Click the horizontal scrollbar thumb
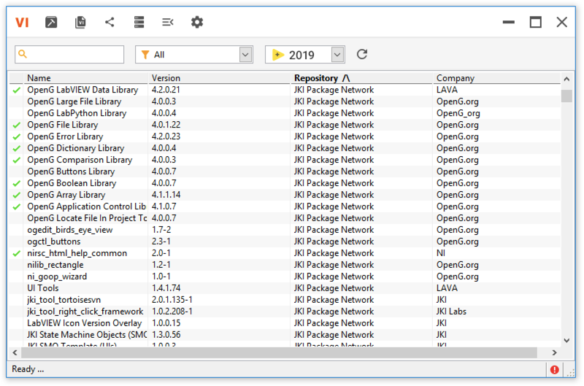The width and height of the screenshot is (584, 386). click(279, 352)
